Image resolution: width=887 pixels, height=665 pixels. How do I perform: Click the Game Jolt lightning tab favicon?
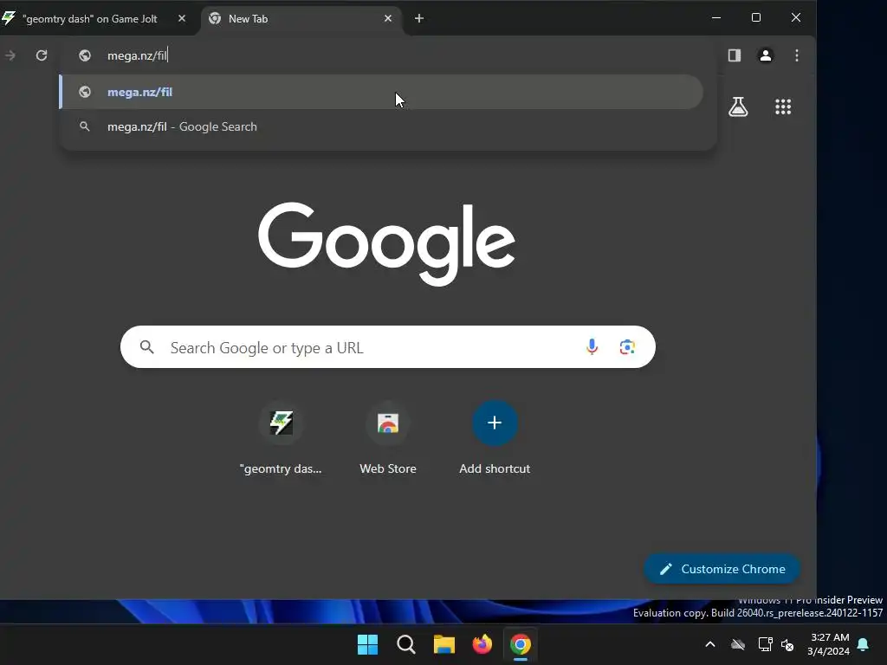point(9,18)
